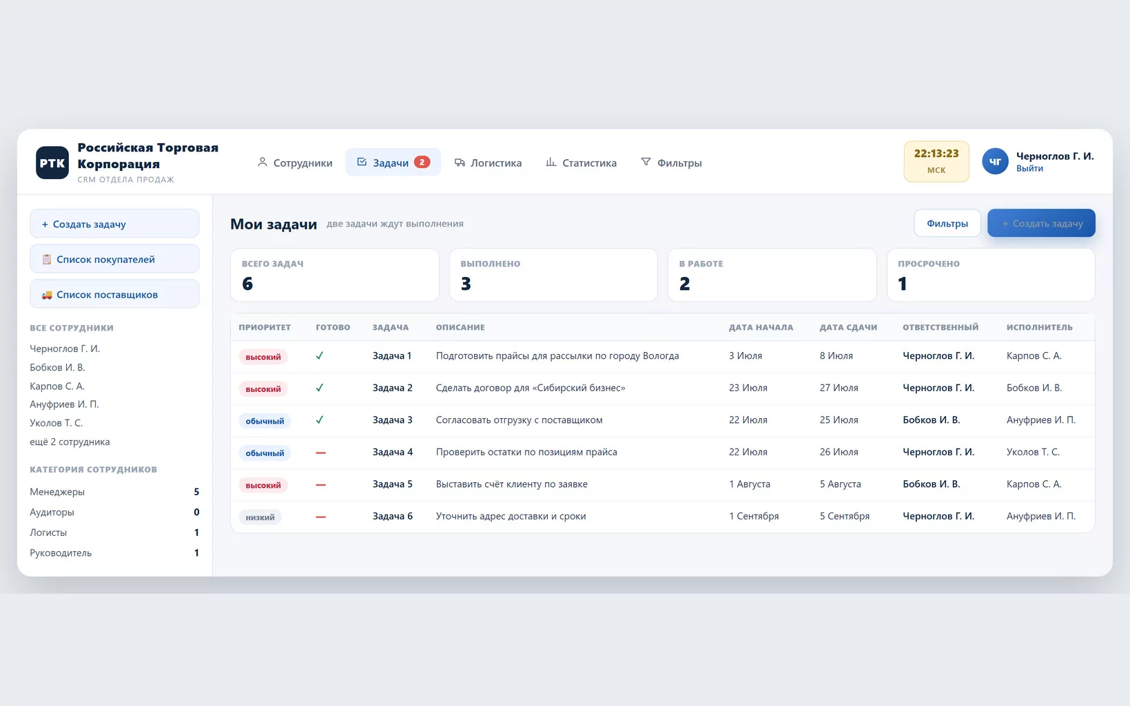Toggle done checkmark for Задача 3
Image resolution: width=1130 pixels, height=706 pixels.
click(x=320, y=420)
